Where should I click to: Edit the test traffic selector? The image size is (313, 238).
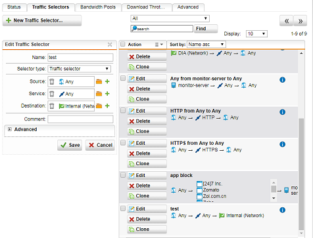click(x=147, y=209)
